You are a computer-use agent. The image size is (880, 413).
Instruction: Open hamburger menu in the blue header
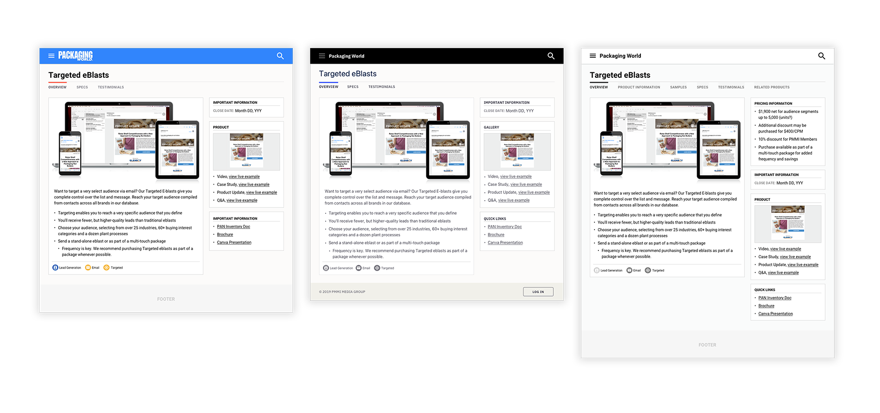point(51,56)
